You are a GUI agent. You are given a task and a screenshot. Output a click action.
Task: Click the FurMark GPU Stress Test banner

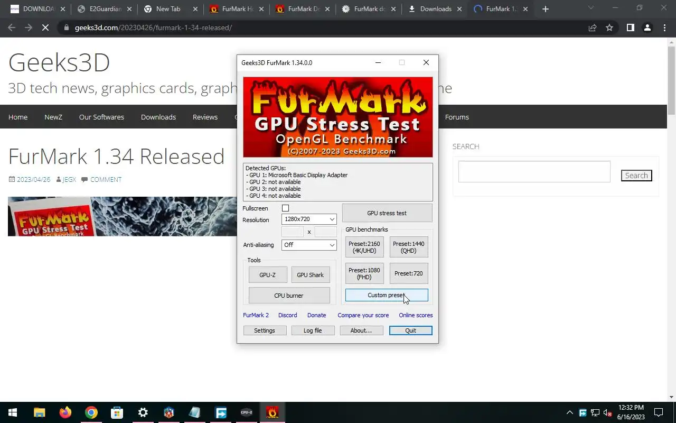click(338, 117)
